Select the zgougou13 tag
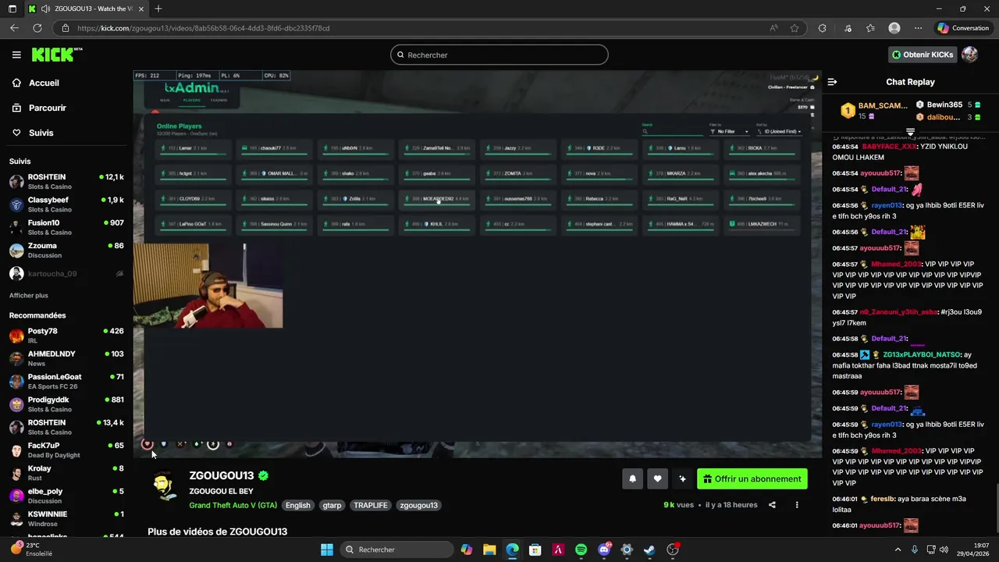Image resolution: width=999 pixels, height=562 pixels. (419, 505)
